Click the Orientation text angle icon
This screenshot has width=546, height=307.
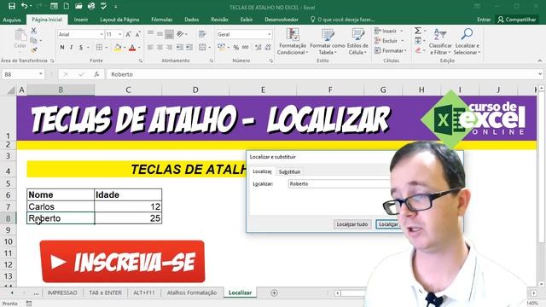coord(180,34)
